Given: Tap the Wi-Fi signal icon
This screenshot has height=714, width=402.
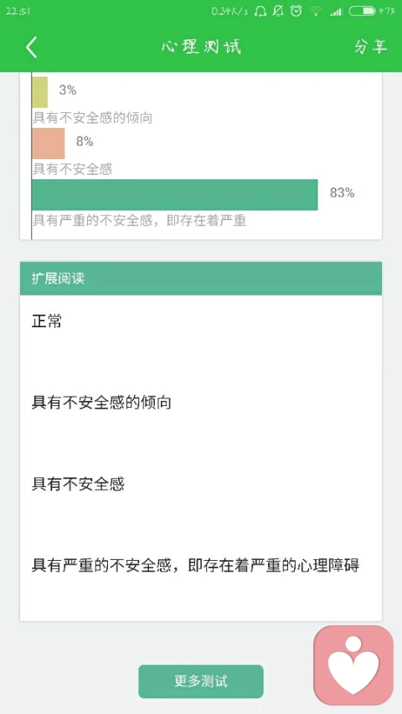Looking at the screenshot, I should [x=316, y=11].
